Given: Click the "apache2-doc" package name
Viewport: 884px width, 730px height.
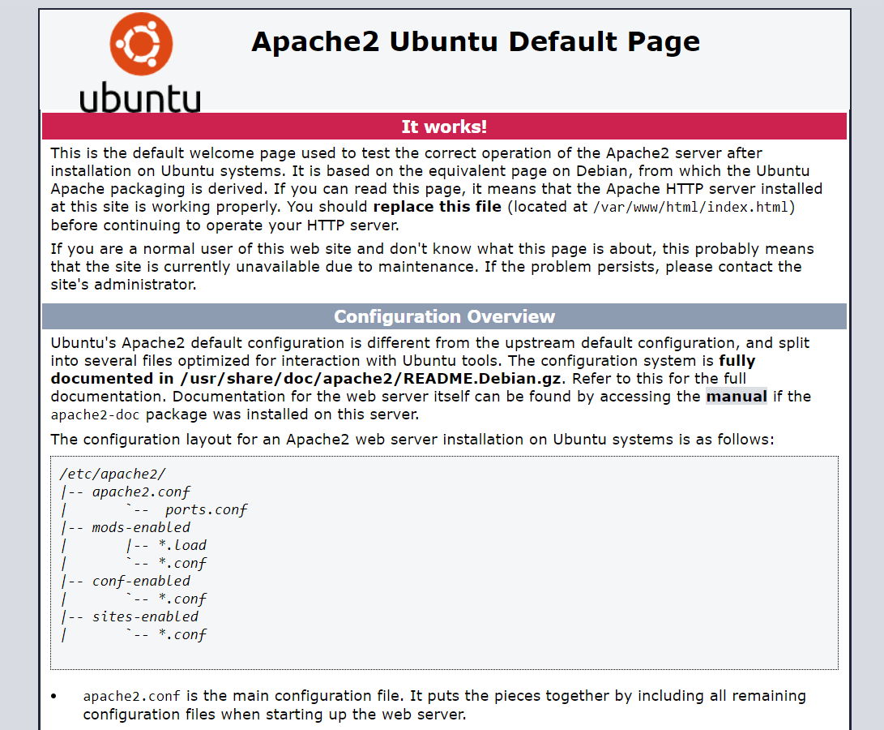Looking at the screenshot, I should pyautogui.click(x=95, y=415).
